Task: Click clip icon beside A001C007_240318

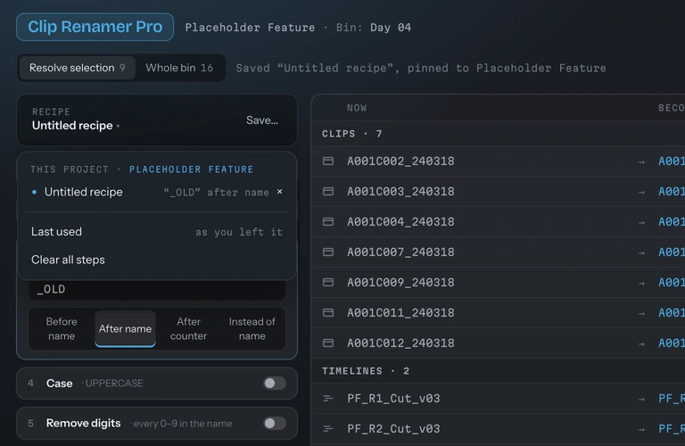Action: [x=328, y=252]
